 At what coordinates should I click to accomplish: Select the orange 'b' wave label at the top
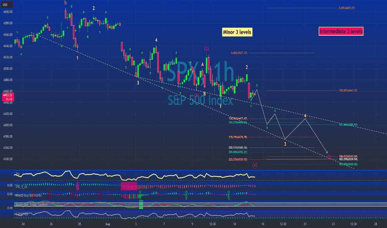[66, 3]
